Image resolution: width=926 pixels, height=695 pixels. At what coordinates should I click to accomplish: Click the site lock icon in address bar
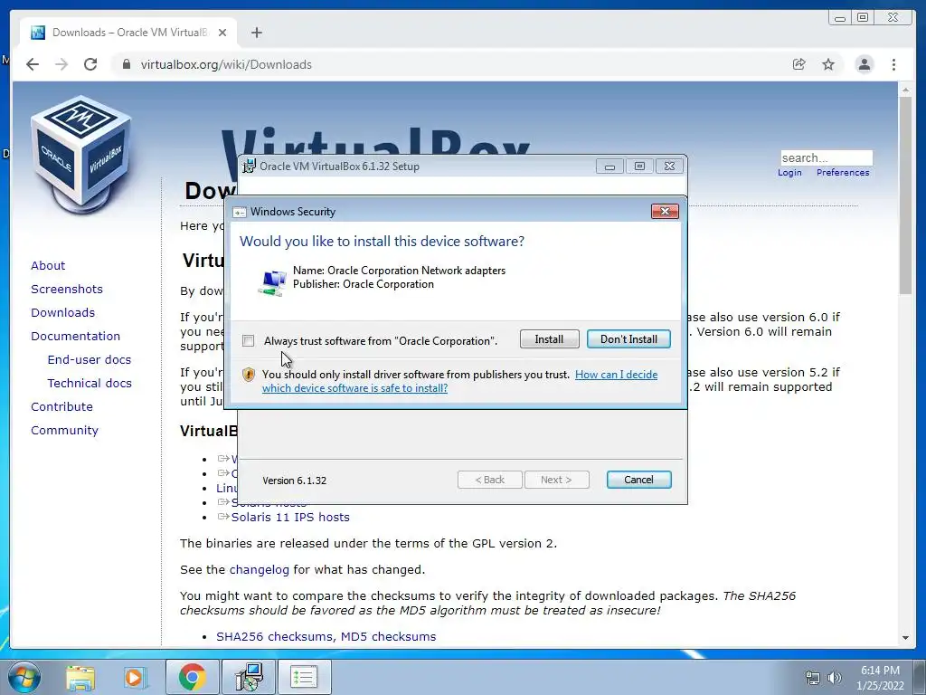pyautogui.click(x=126, y=64)
